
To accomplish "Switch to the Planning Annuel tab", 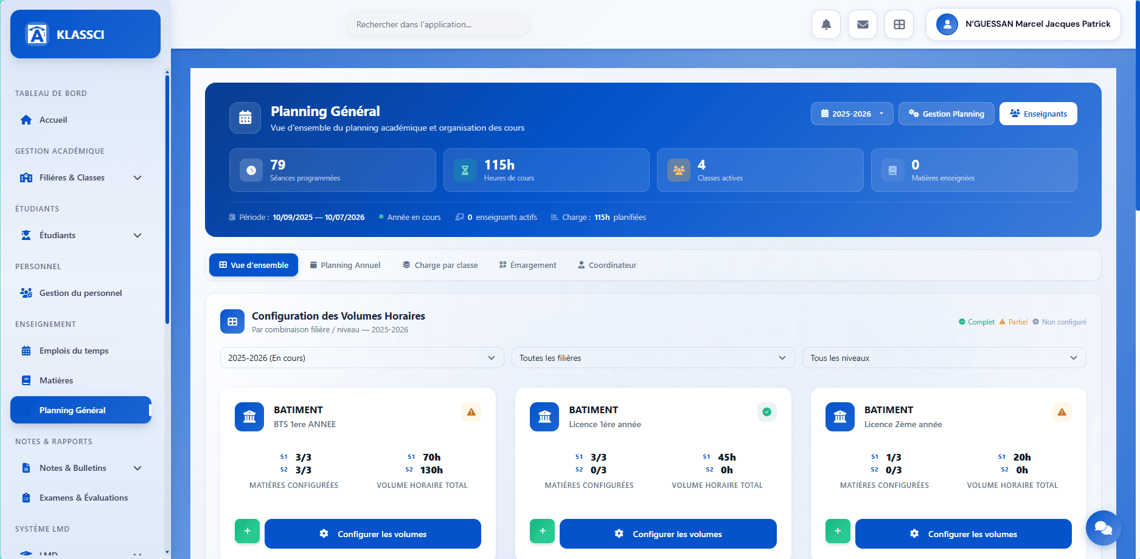I will coord(345,265).
